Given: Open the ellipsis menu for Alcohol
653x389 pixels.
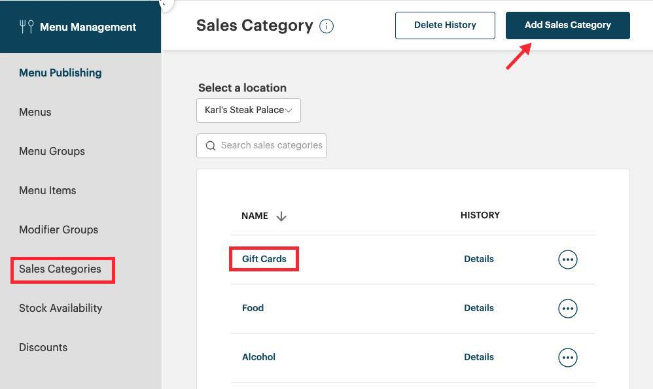Looking at the screenshot, I should pyautogui.click(x=567, y=357).
